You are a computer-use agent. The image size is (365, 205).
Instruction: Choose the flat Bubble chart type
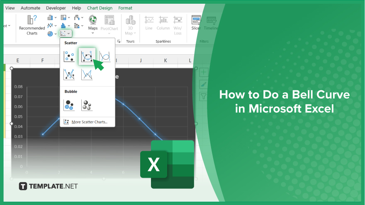tap(69, 105)
